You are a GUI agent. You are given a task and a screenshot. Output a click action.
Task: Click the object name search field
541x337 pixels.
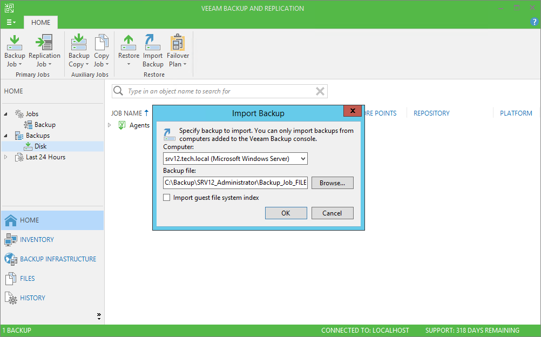point(220,91)
